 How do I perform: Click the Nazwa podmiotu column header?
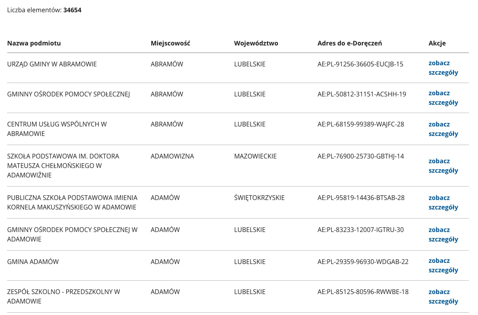34,43
